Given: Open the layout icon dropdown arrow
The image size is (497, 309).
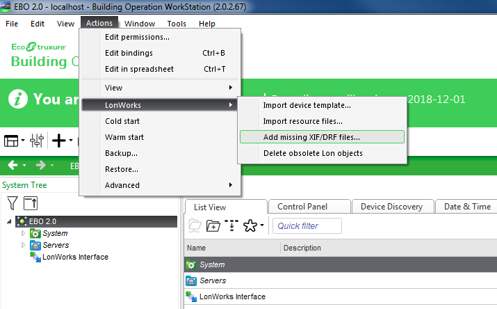Looking at the screenshot, I should click(23, 140).
